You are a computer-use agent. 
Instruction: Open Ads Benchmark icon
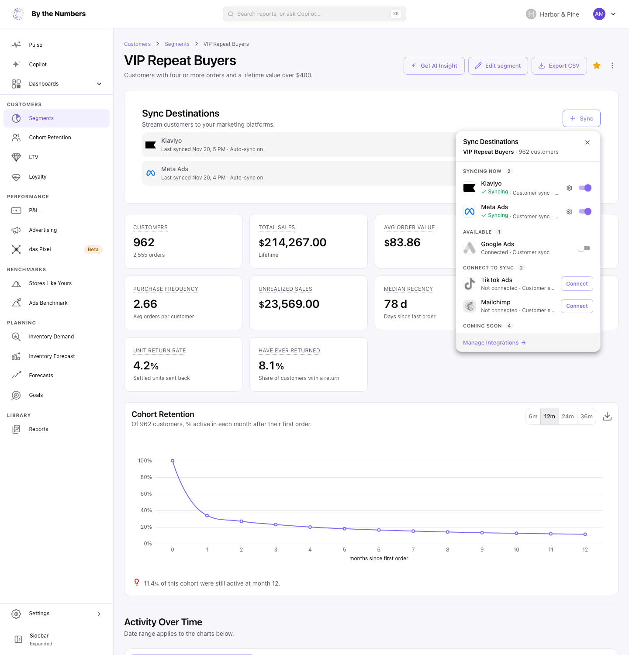pyautogui.click(x=16, y=303)
